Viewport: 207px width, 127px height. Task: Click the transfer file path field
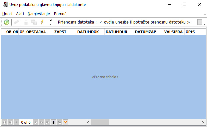click(x=145, y=22)
